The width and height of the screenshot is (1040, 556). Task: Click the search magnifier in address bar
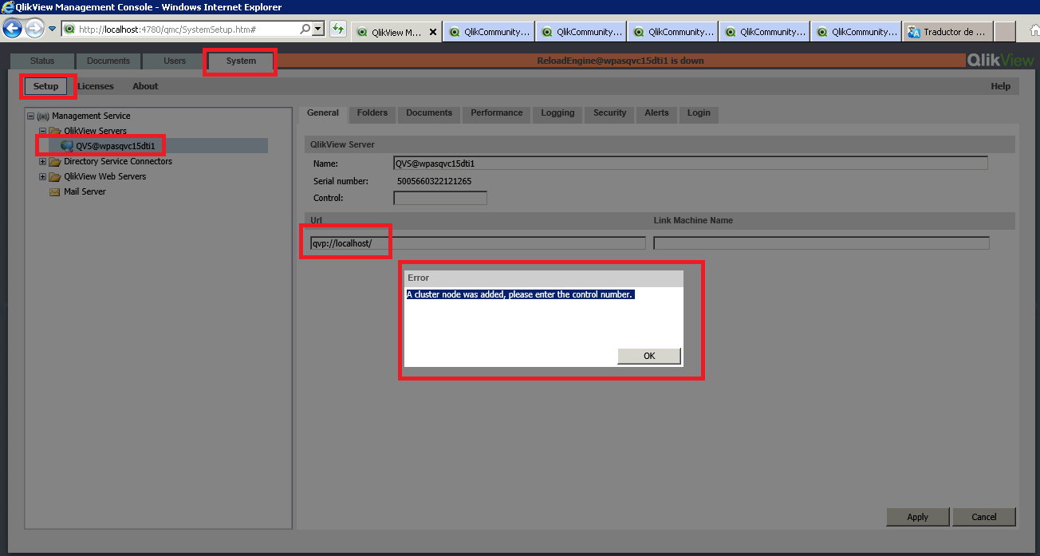point(305,30)
